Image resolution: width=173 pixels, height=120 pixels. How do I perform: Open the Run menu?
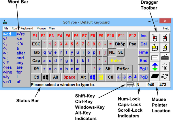14,28
